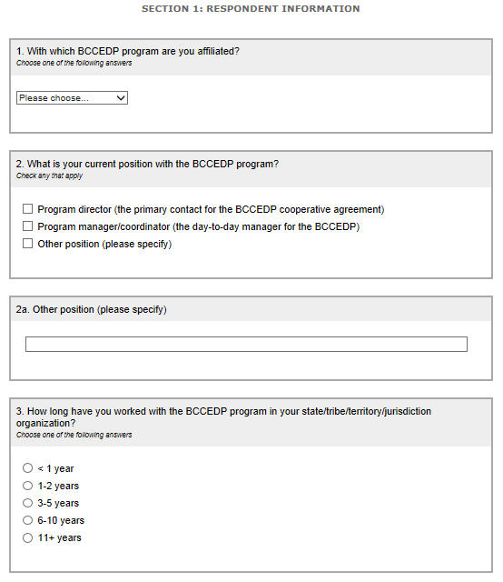
Task: Click the Program director label text
Action: click(x=211, y=209)
